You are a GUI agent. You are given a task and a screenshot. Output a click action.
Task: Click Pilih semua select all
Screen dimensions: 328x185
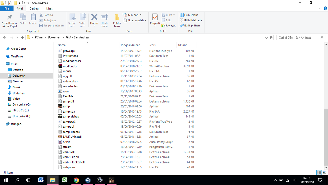click(189, 15)
